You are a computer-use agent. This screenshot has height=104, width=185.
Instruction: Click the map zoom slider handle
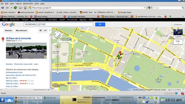tap(58, 55)
